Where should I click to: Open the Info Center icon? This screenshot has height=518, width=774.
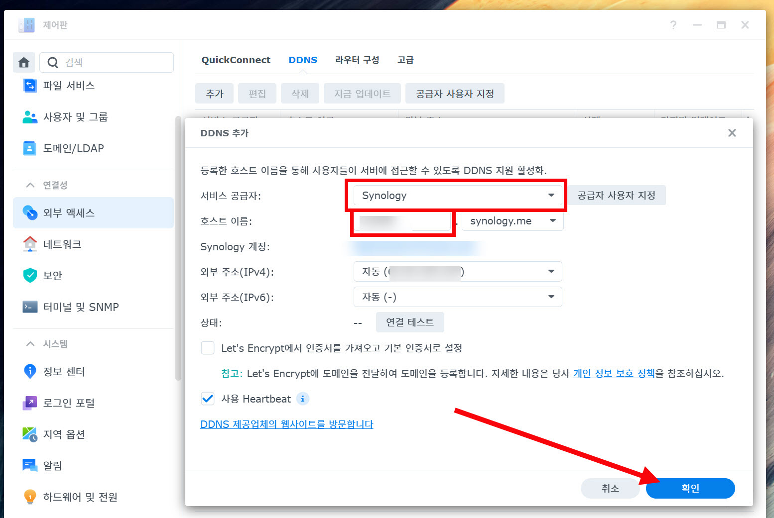30,372
